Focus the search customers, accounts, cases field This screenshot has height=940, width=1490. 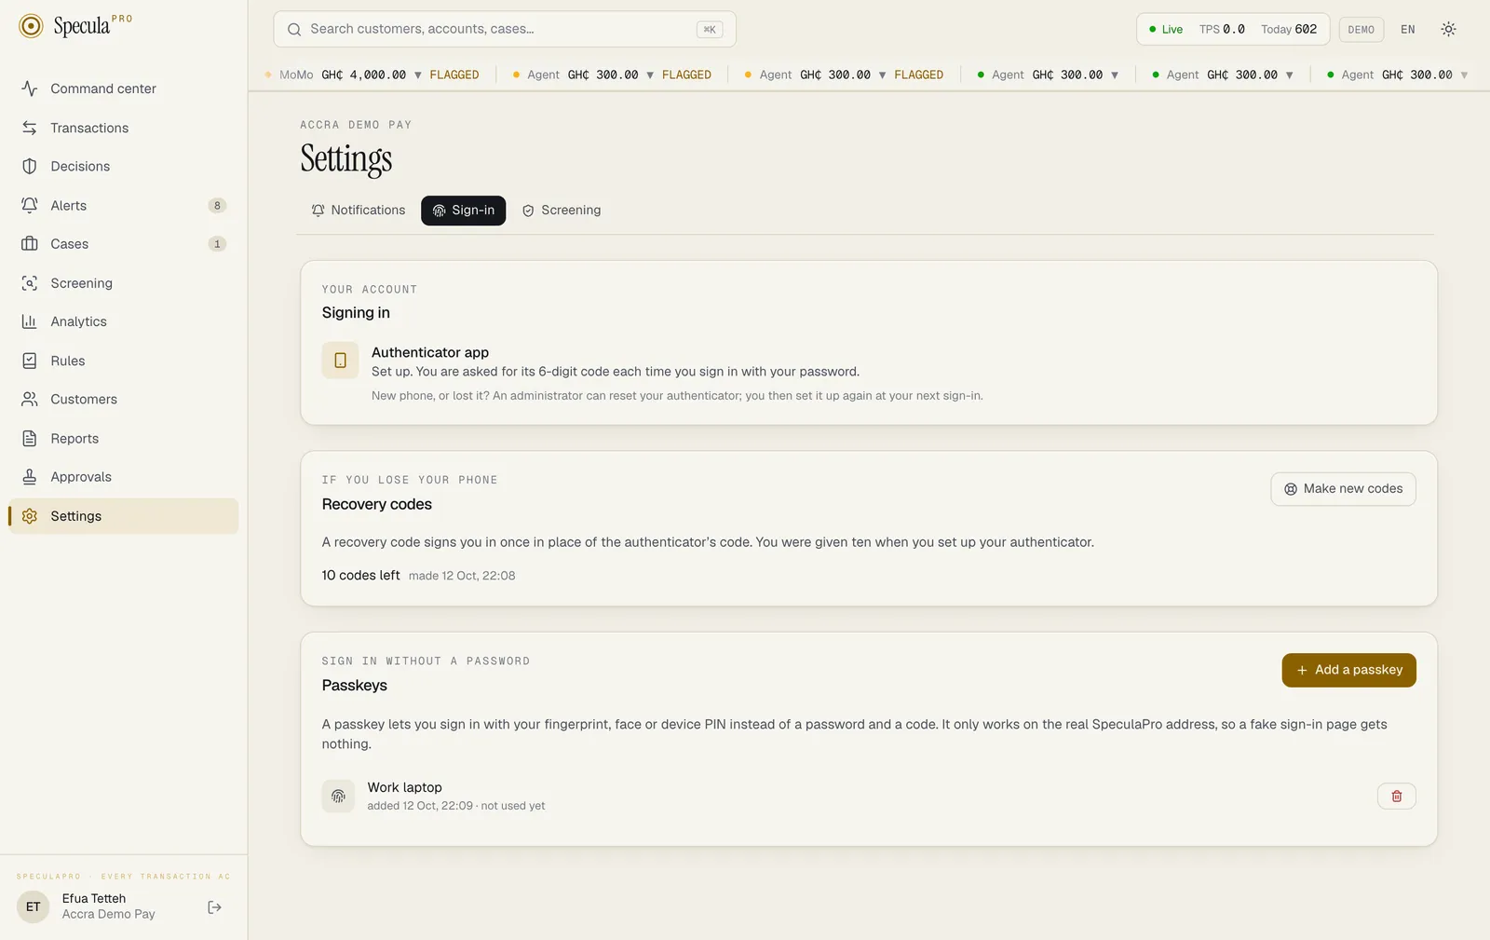505,29
